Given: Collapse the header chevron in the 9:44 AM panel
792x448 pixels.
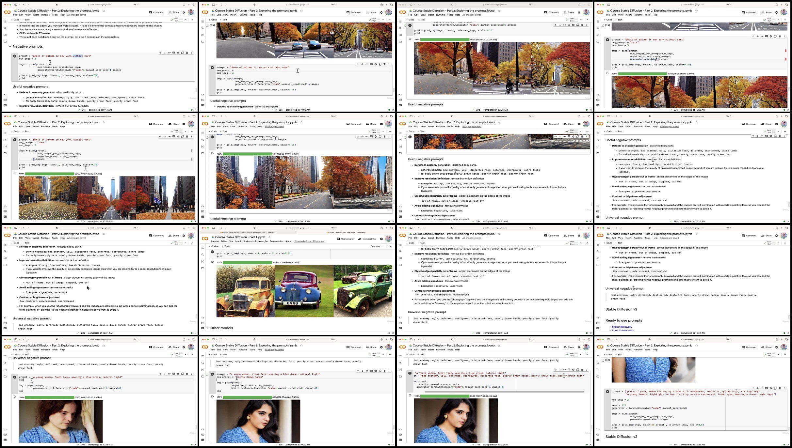Looking at the screenshot, I should 192,20.
